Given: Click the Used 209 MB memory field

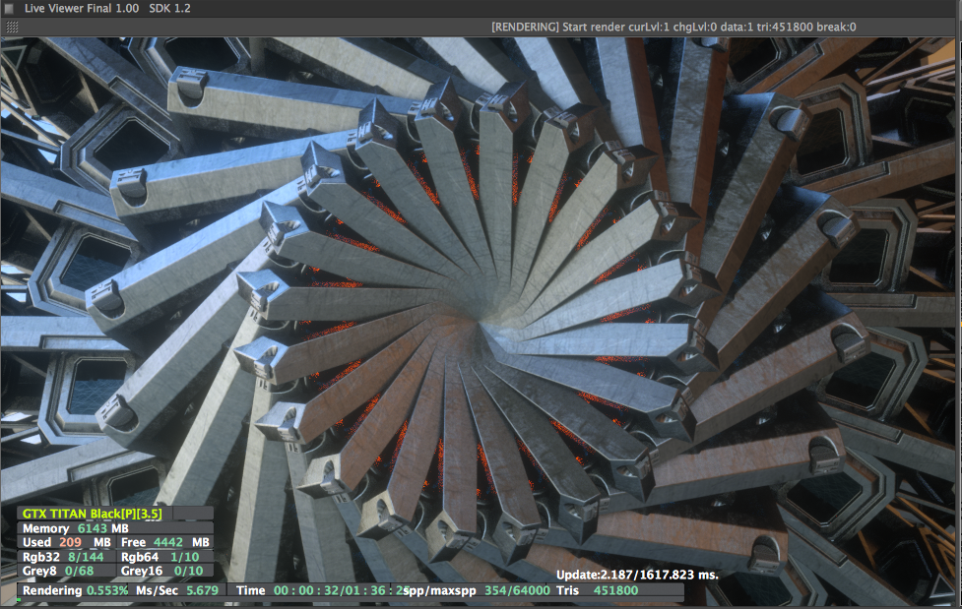Looking at the screenshot, I should pyautogui.click(x=67, y=542).
